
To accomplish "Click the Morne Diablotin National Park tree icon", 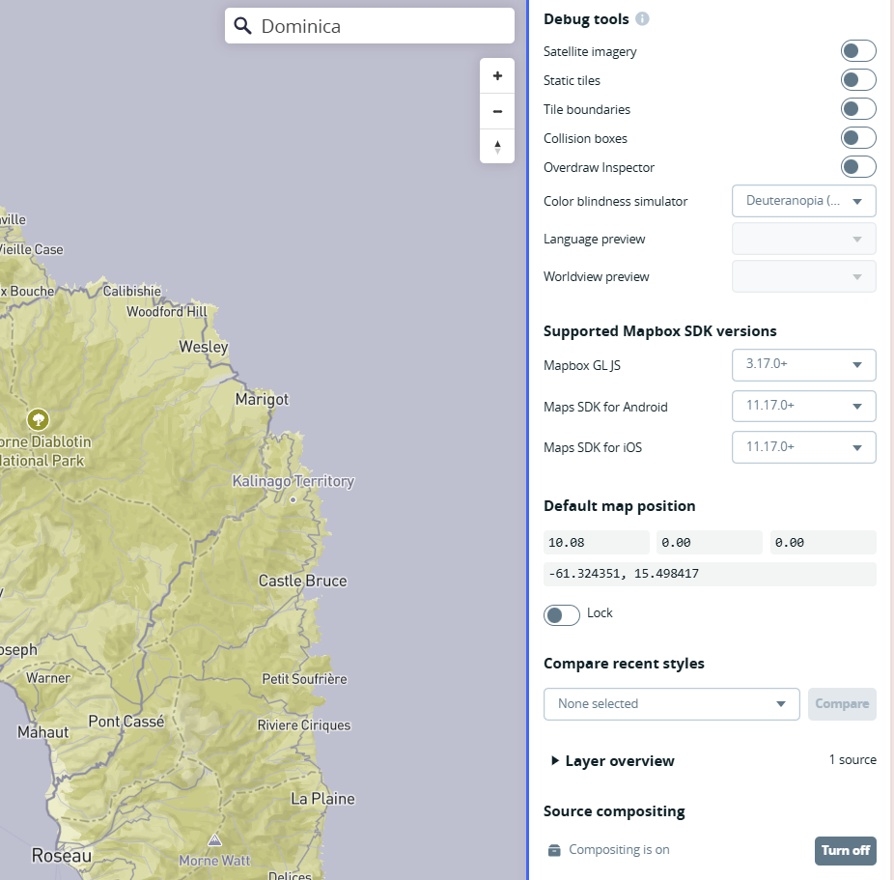I will 38,419.
